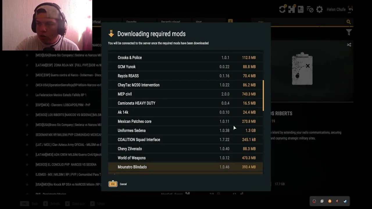The height and width of the screenshot is (209, 372).
Task: Favorite the Guerra contra el Narco server star
Action: [x=27, y=75]
